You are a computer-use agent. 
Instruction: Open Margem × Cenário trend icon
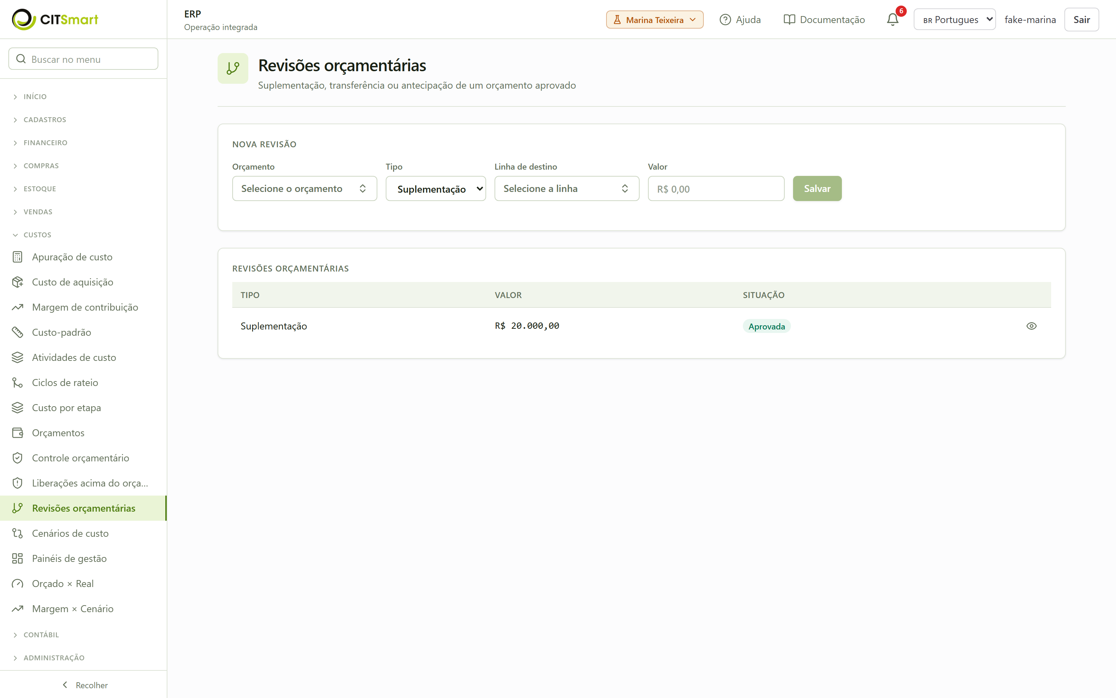click(17, 608)
